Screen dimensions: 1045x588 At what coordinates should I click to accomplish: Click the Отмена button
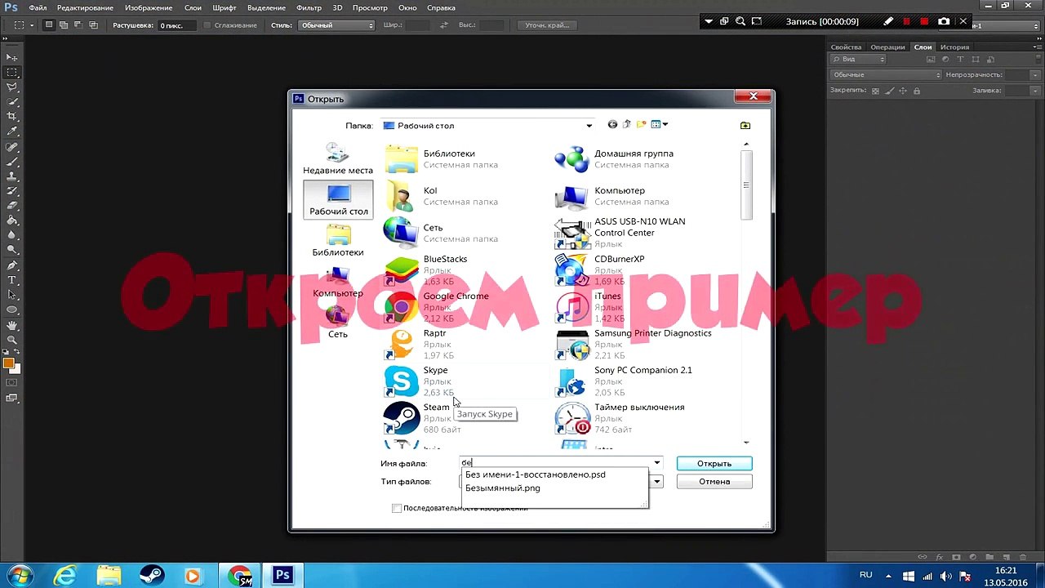pyautogui.click(x=714, y=482)
